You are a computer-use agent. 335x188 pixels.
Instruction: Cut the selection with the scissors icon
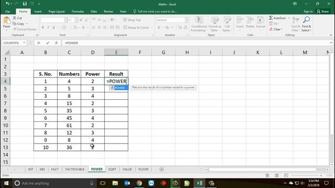pyautogui.click(x=15, y=18)
